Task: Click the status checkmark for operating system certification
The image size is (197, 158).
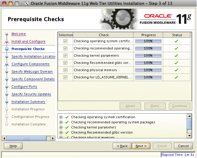Action: pos(176,41)
